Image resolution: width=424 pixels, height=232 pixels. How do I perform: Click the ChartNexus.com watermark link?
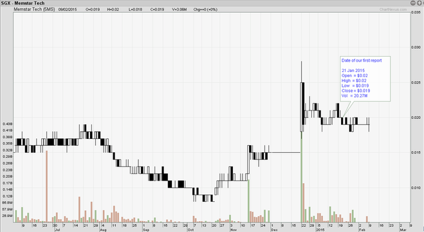click(x=393, y=10)
